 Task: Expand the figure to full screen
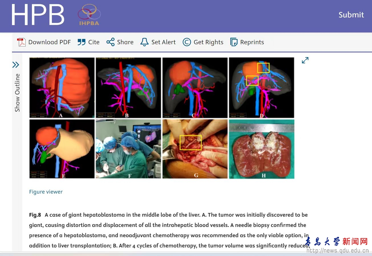[305, 60]
